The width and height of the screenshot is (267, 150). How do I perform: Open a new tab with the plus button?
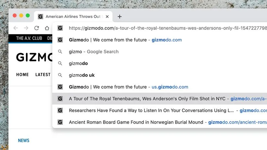120,17
